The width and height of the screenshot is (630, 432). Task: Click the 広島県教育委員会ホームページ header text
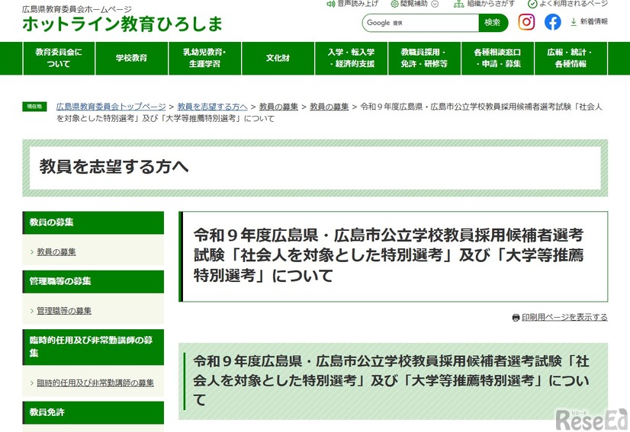pyautogui.click(x=77, y=9)
